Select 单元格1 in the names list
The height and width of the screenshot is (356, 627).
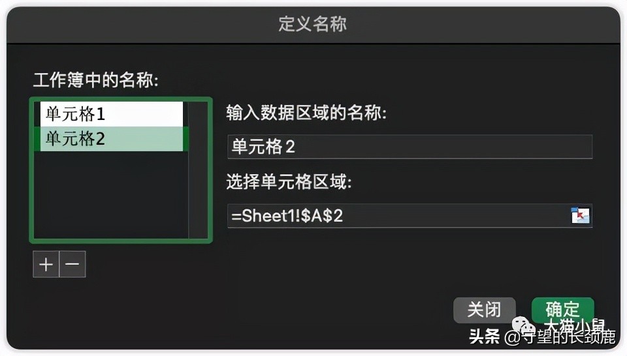pyautogui.click(x=112, y=114)
